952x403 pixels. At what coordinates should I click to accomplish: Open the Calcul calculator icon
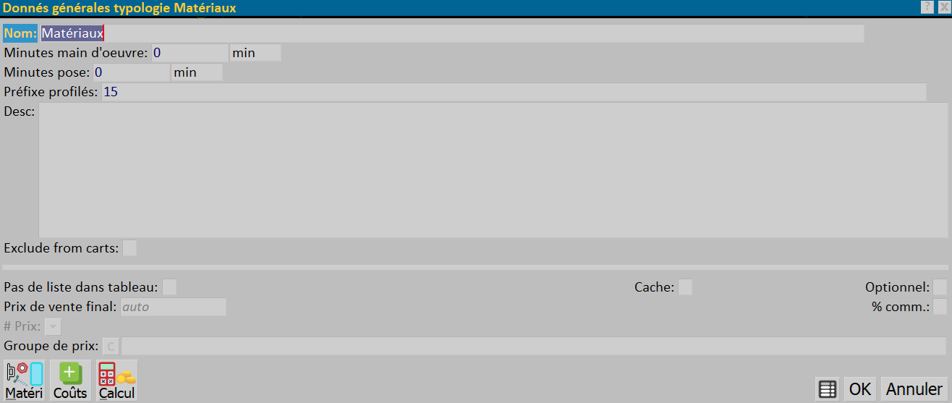[x=116, y=381]
